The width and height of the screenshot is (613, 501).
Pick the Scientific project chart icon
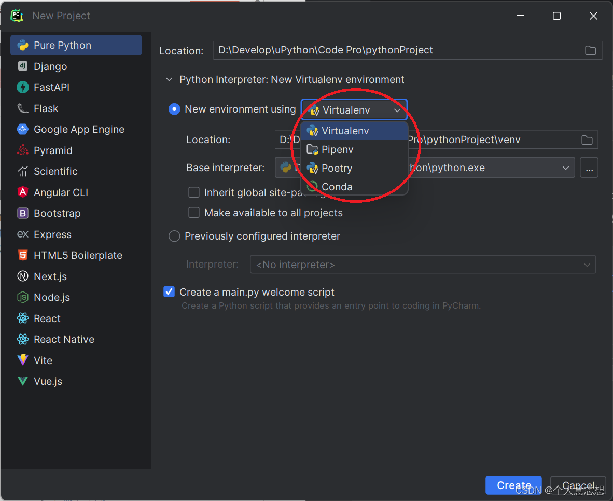coord(23,171)
